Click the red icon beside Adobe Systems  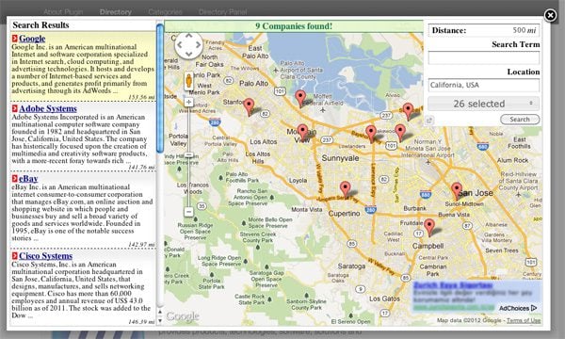(x=14, y=108)
